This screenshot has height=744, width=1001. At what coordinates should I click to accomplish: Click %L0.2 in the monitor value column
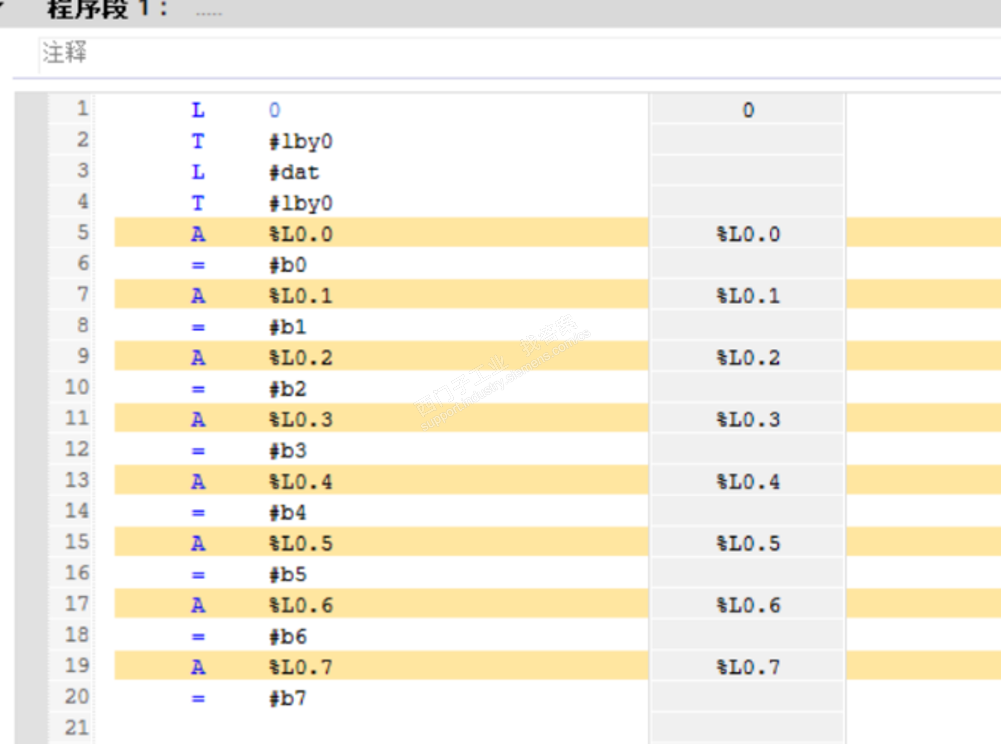(748, 358)
